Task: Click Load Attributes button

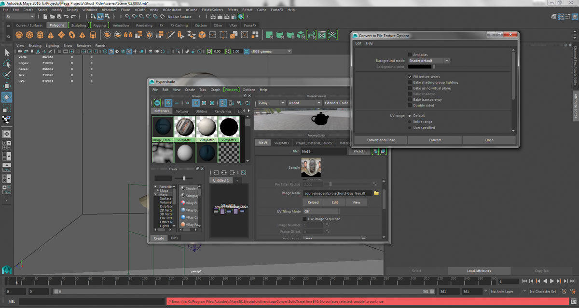Action: [x=479, y=271]
